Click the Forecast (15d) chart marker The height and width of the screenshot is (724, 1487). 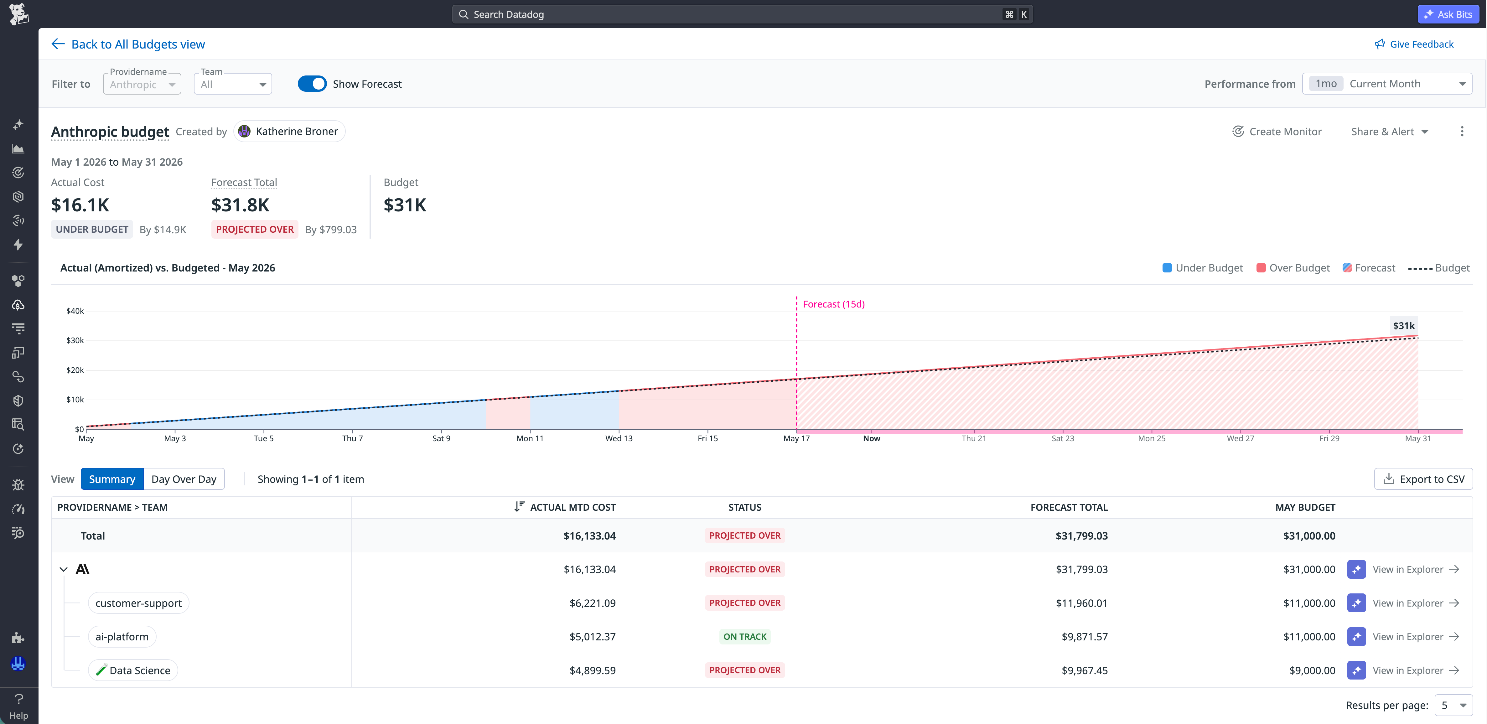coord(834,304)
